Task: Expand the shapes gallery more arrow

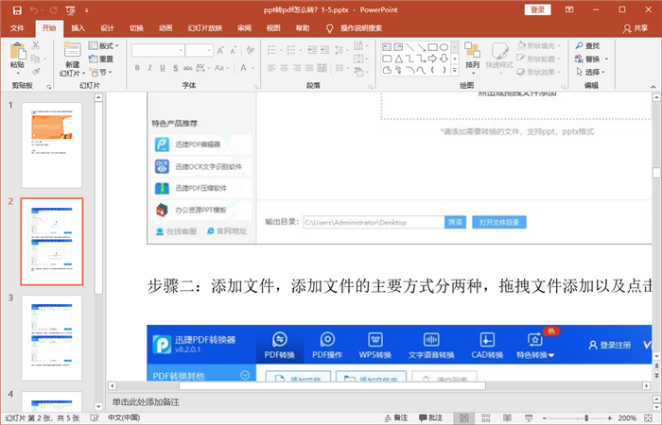Action: (455, 71)
